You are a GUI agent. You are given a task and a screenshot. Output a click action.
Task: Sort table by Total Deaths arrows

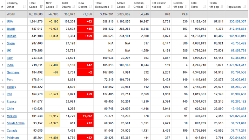coord(74,7)
